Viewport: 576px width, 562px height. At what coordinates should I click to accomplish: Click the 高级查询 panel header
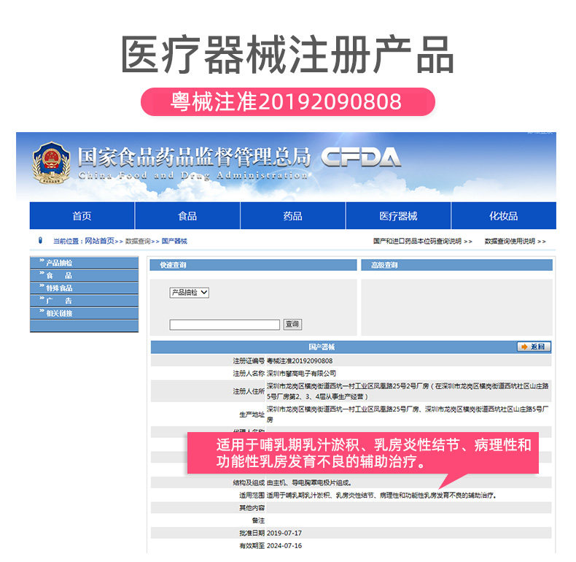[456, 265]
